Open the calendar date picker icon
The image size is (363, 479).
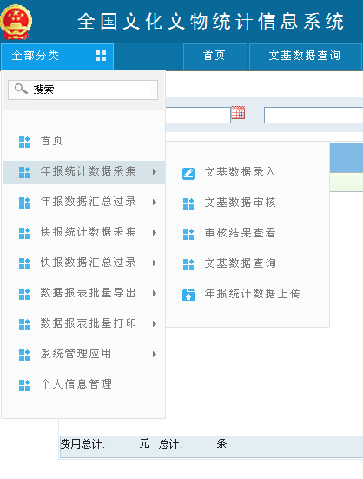coord(238,113)
